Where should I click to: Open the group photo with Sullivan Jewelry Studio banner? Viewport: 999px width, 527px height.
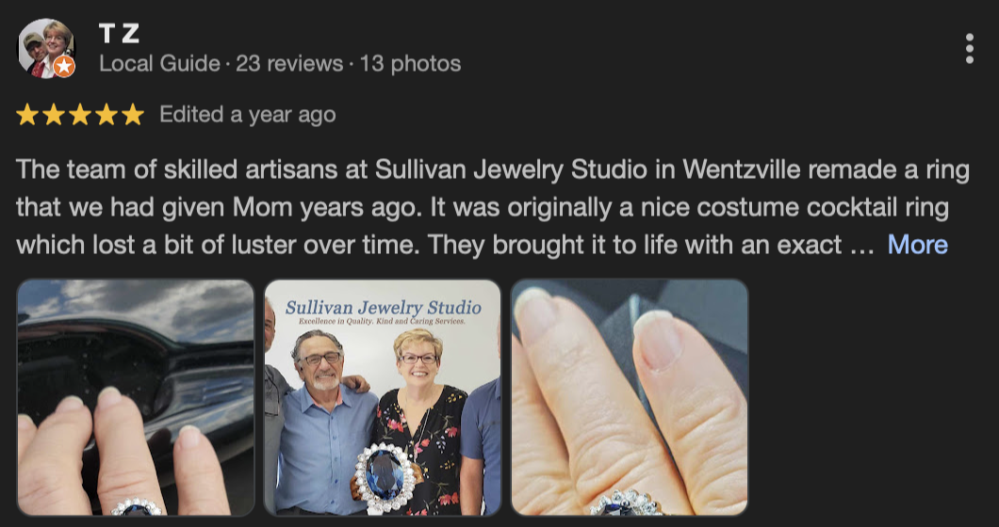pyautogui.click(x=383, y=397)
